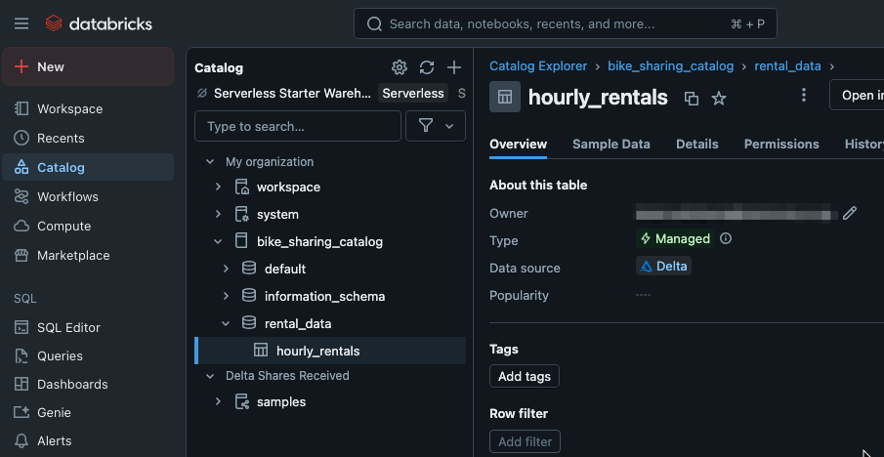Viewport: 884px width, 457px height.
Task: Open Genie in sidebar
Action: (88, 412)
